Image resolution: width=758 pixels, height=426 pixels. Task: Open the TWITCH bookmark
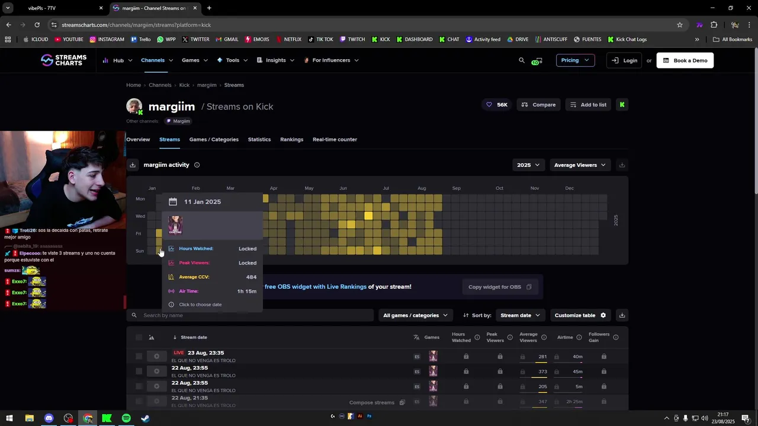(x=352, y=40)
